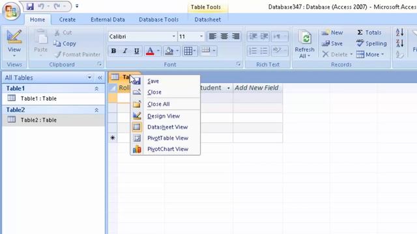Switch to the Create tab
This screenshot has width=417, height=234.
point(67,19)
